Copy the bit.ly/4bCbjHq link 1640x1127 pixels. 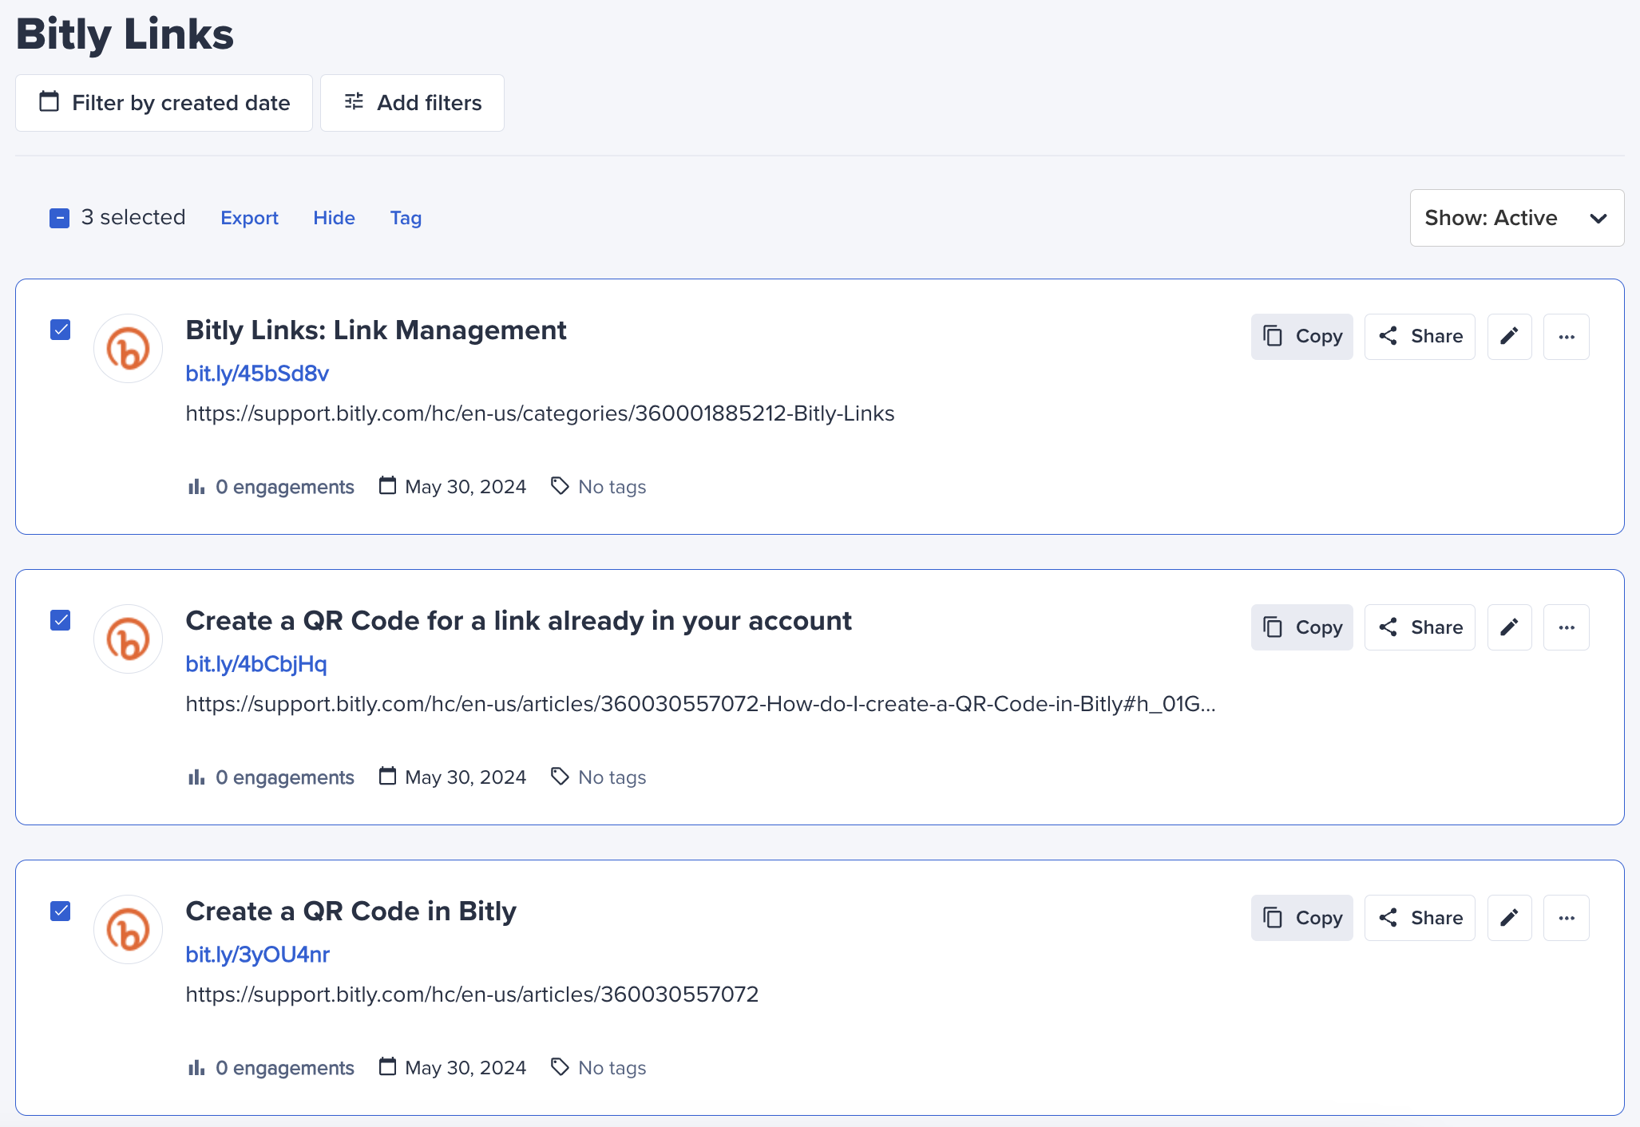[1302, 627]
